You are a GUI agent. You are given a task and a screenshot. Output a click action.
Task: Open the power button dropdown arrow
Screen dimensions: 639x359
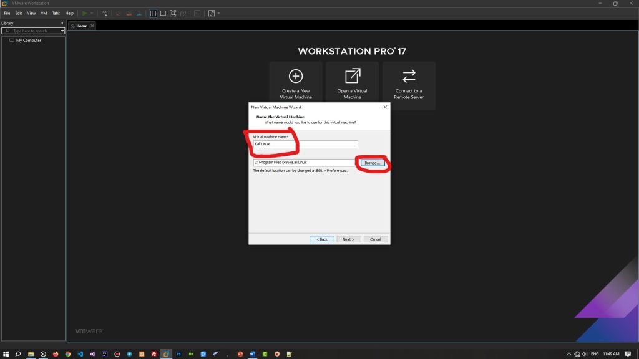tap(91, 12)
